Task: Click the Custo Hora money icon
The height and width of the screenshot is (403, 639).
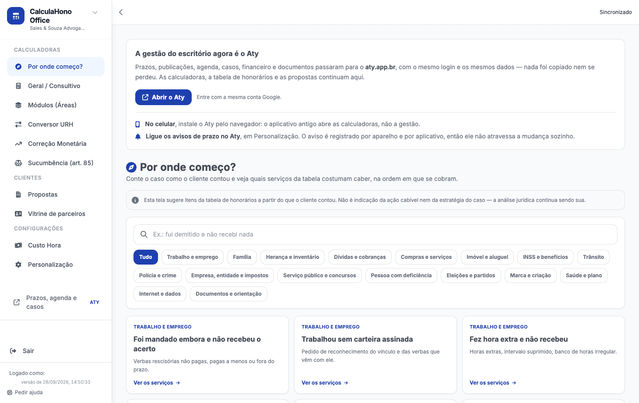Action: point(18,245)
